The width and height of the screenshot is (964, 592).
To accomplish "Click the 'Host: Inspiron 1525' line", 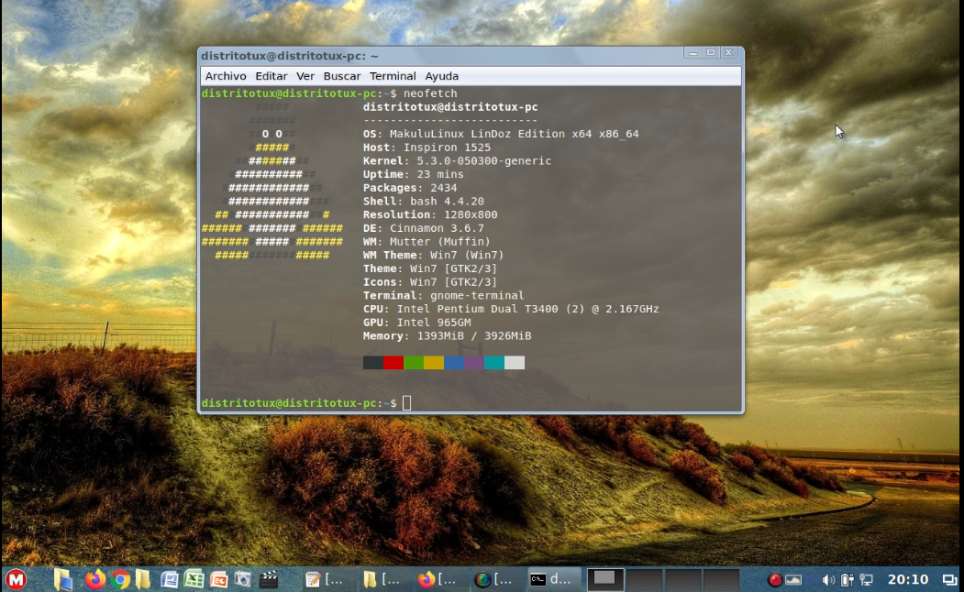I will (x=427, y=148).
